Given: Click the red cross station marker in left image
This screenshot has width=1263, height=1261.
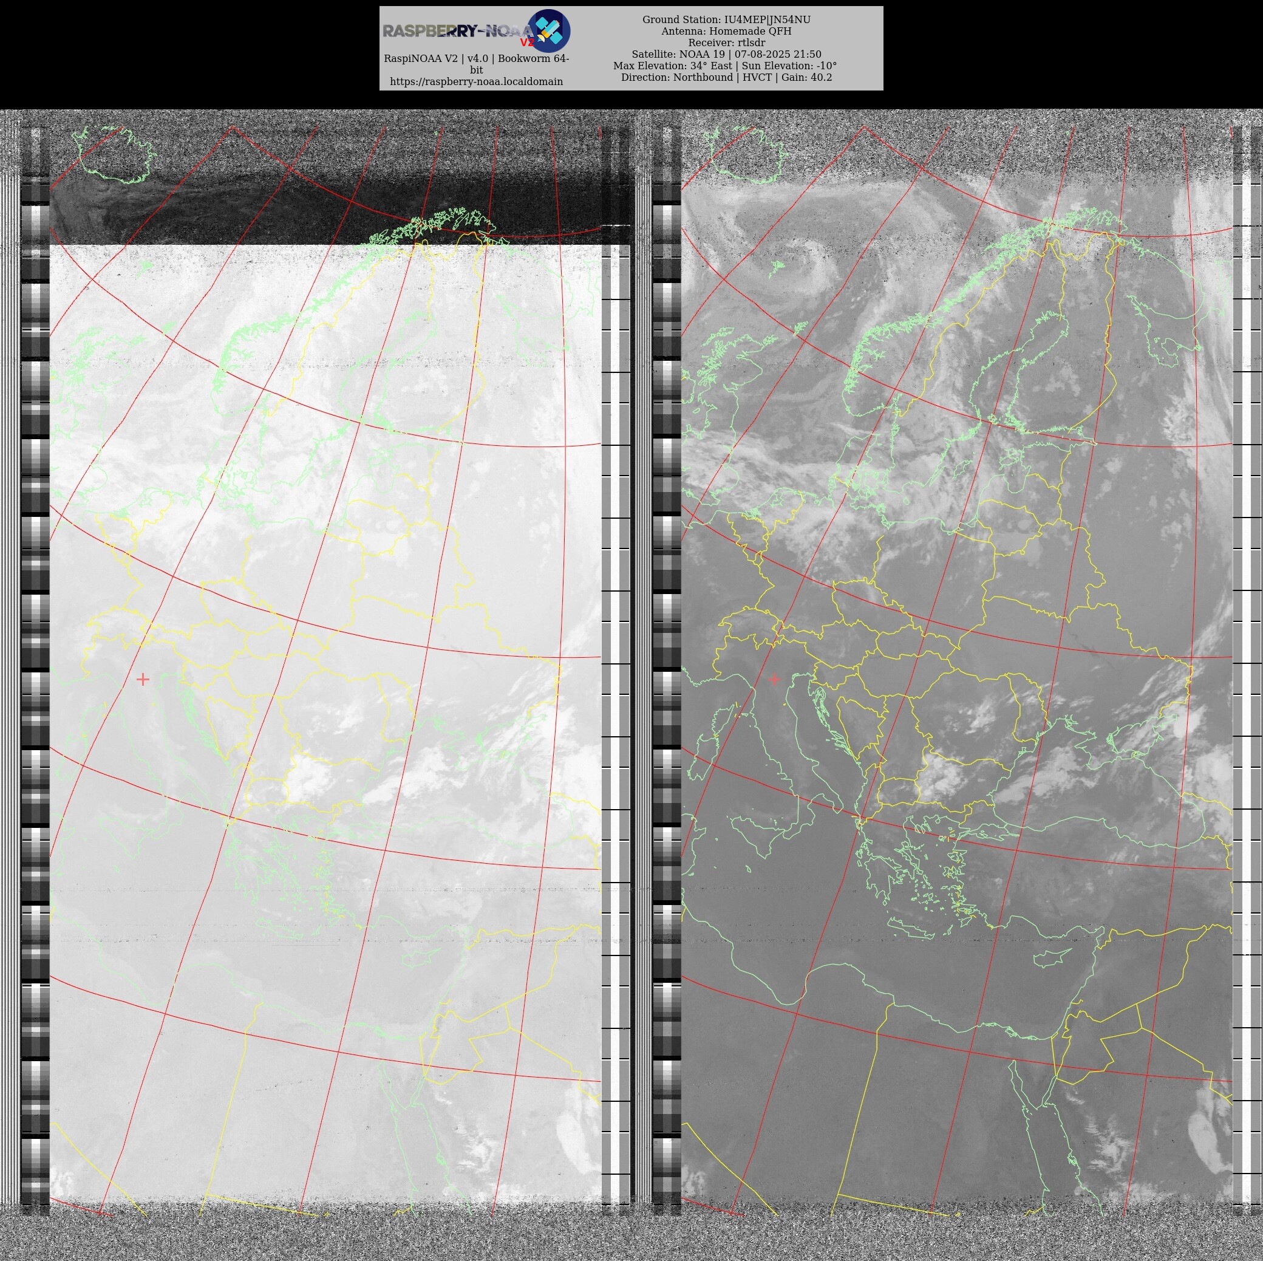Looking at the screenshot, I should tap(143, 679).
